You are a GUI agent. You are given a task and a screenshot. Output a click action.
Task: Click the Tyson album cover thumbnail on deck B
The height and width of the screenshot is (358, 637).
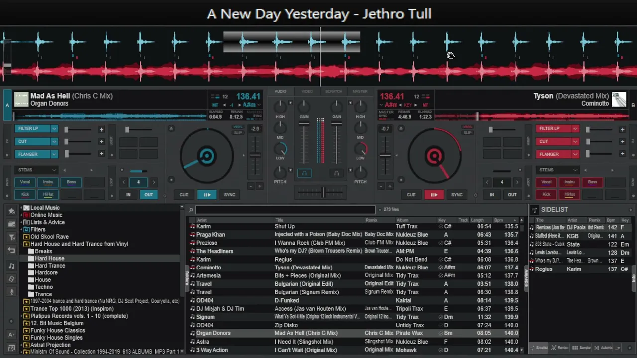click(x=619, y=100)
